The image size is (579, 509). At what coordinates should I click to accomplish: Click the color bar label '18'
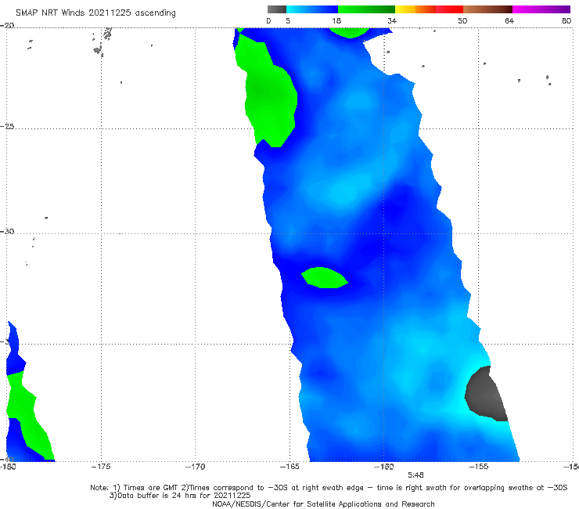336,20
